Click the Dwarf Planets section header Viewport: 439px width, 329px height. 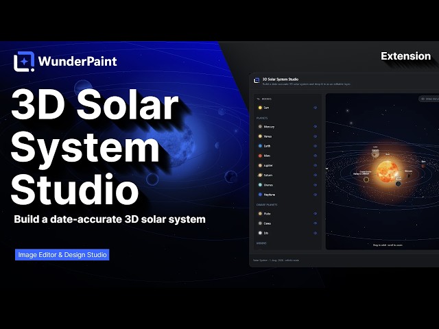(x=267, y=205)
